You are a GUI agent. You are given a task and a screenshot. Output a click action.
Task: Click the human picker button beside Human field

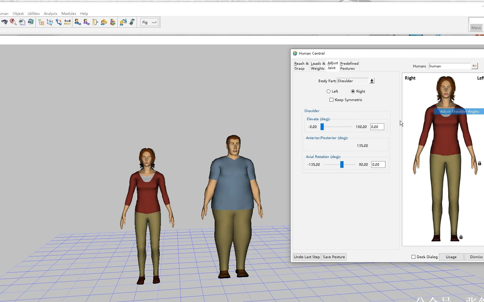tap(474, 66)
